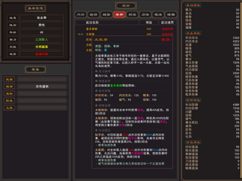The height and width of the screenshot is (181, 242).
Task: Click the 闪避 stat row
Action: (x=212, y=112)
